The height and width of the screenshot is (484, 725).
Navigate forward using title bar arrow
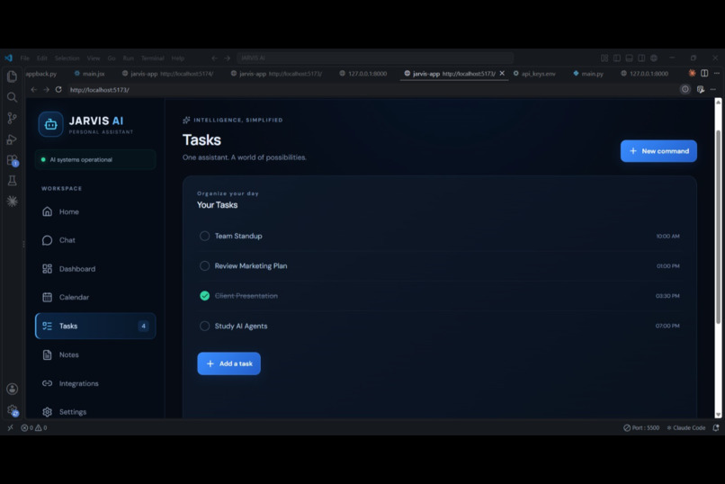[x=227, y=58]
